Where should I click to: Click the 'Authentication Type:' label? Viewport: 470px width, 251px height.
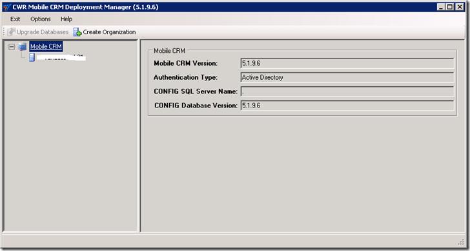pyautogui.click(x=185, y=77)
